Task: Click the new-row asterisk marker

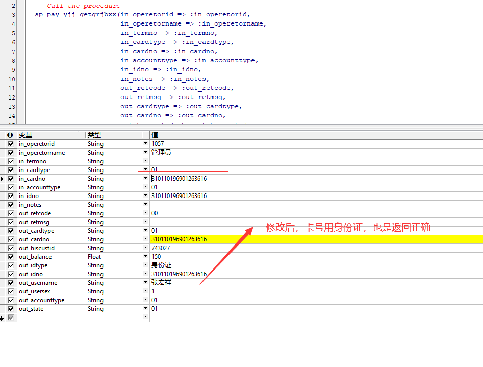Action: pos(2,318)
